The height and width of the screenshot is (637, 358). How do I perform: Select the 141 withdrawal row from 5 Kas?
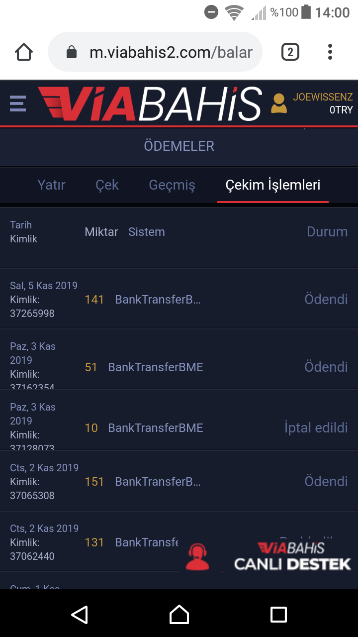pos(179,299)
